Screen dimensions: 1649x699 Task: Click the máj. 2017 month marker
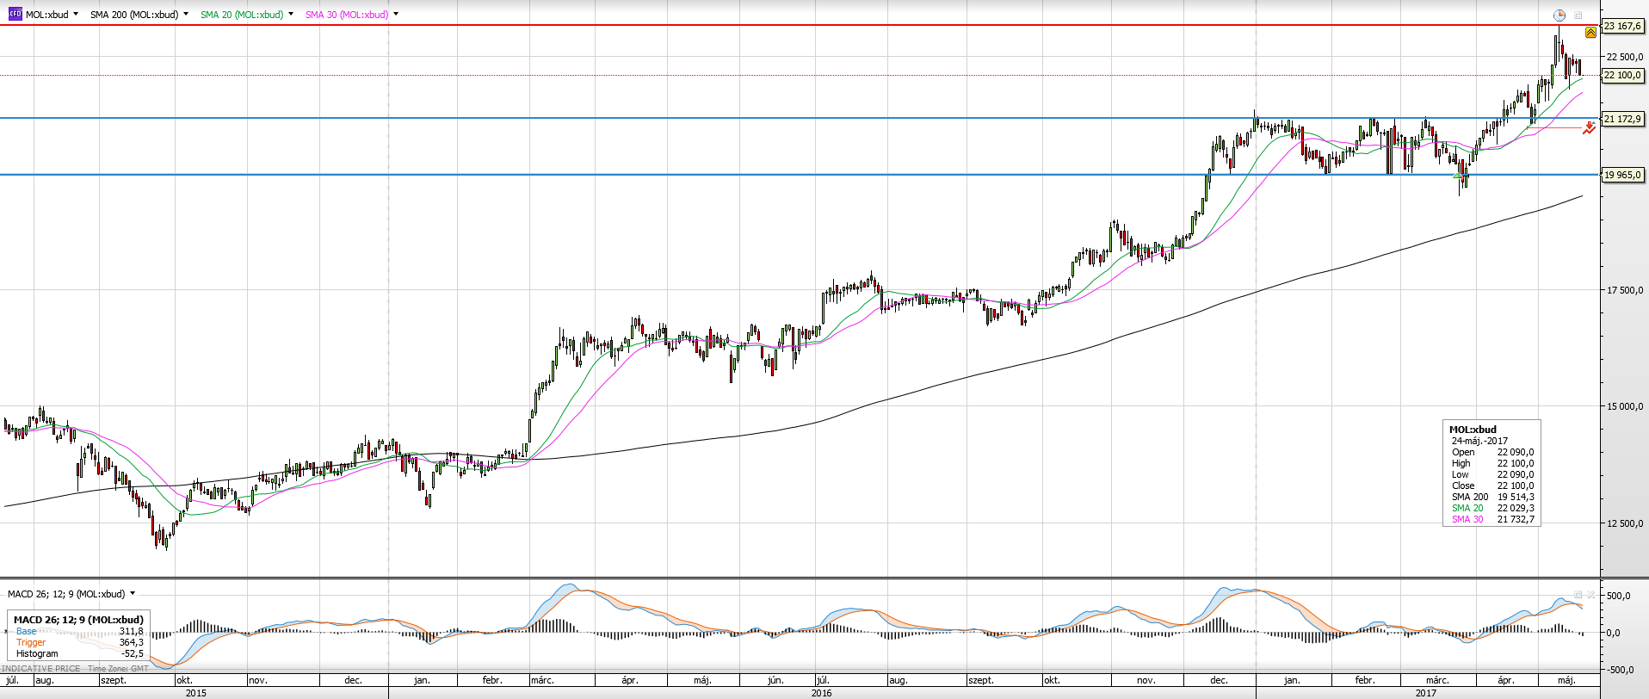point(1567,680)
